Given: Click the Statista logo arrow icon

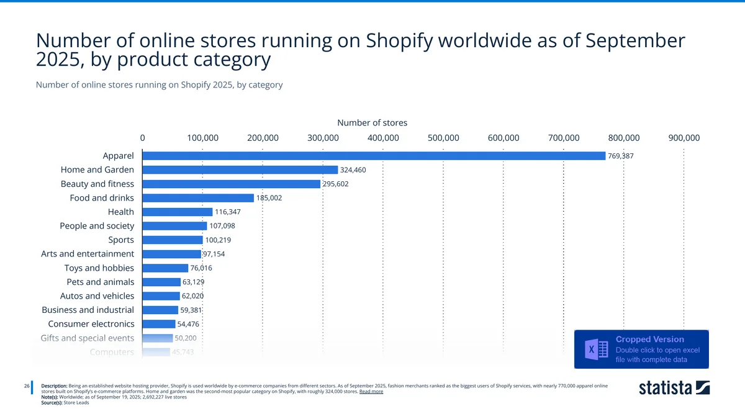Looking at the screenshot, I should (x=703, y=388).
